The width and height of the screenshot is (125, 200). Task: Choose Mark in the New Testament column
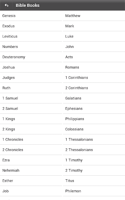94,26
